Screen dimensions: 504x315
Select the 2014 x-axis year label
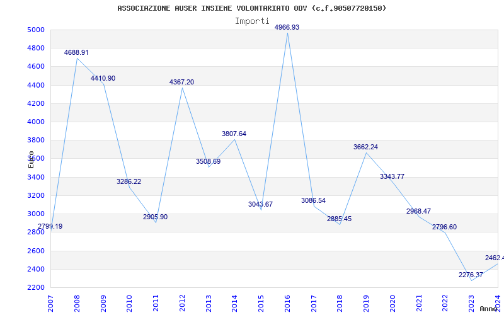point(234,304)
